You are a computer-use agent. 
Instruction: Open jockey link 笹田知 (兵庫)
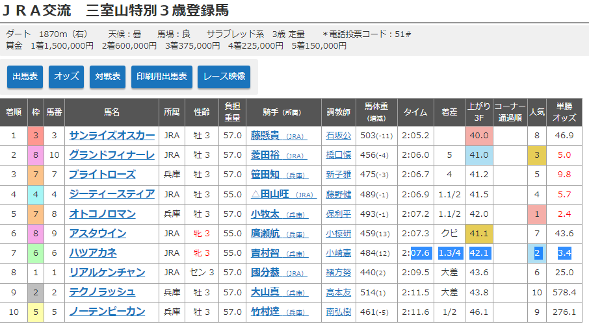pos(280,175)
